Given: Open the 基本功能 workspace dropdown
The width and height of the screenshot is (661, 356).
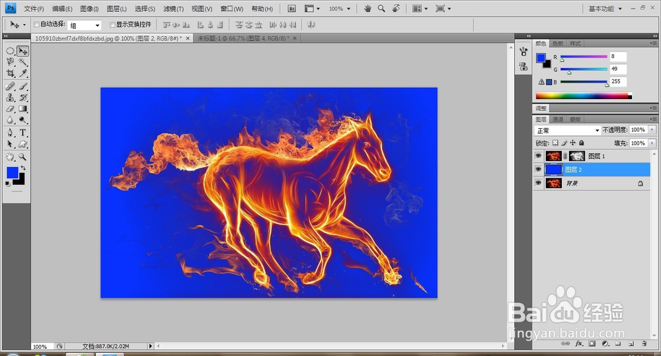Looking at the screenshot, I should (x=605, y=9).
